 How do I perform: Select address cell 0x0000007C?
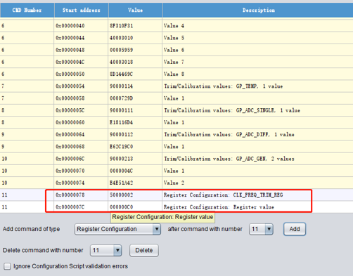click(81, 207)
